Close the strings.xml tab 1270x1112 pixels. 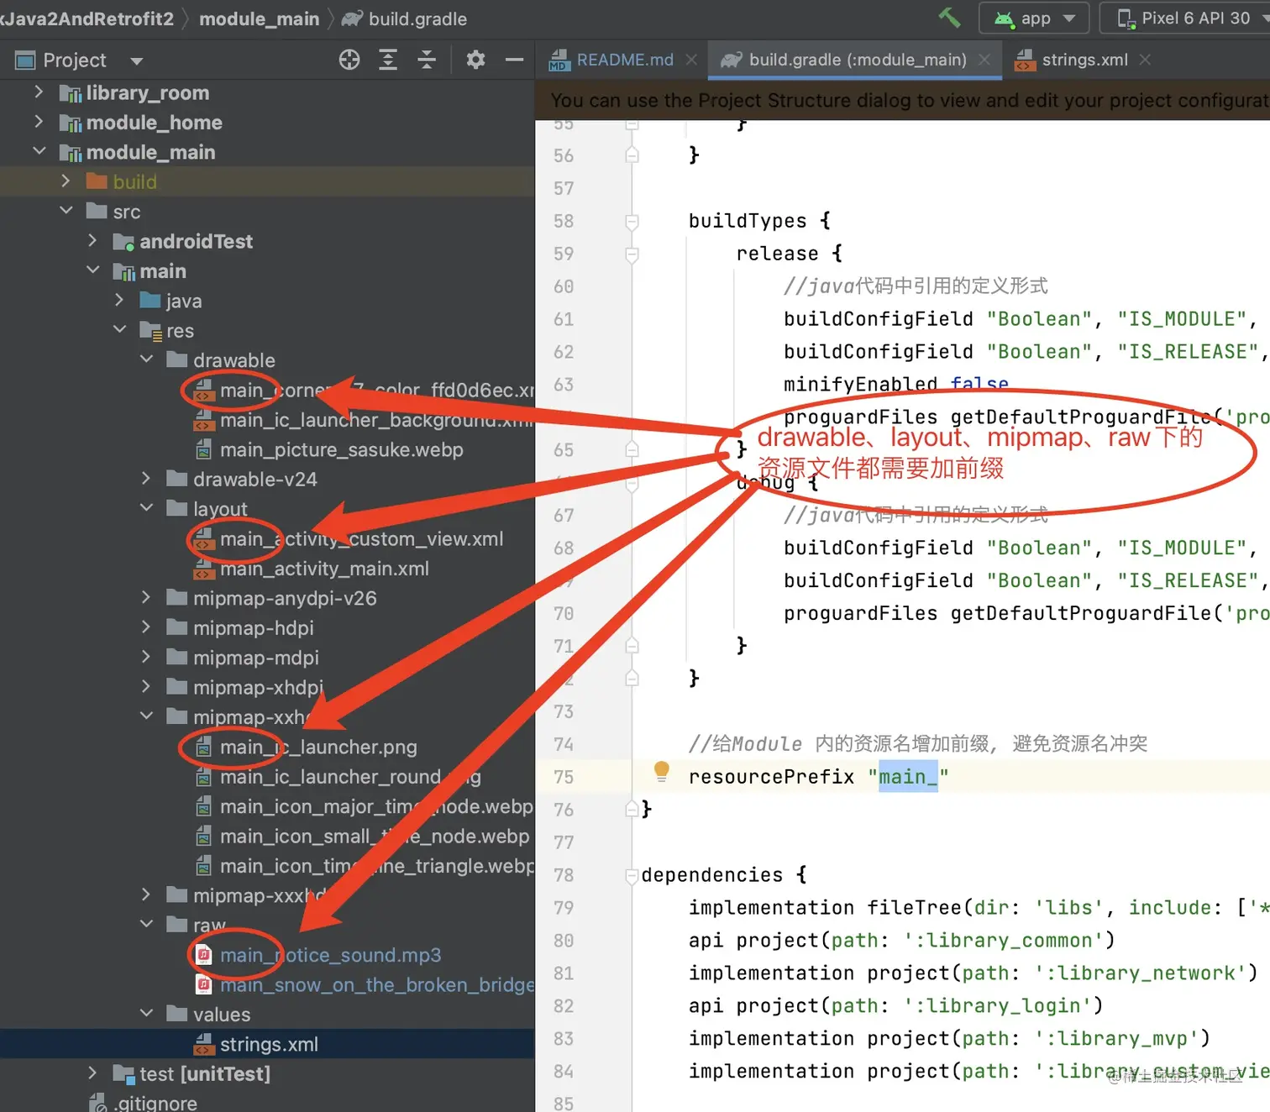(1145, 60)
